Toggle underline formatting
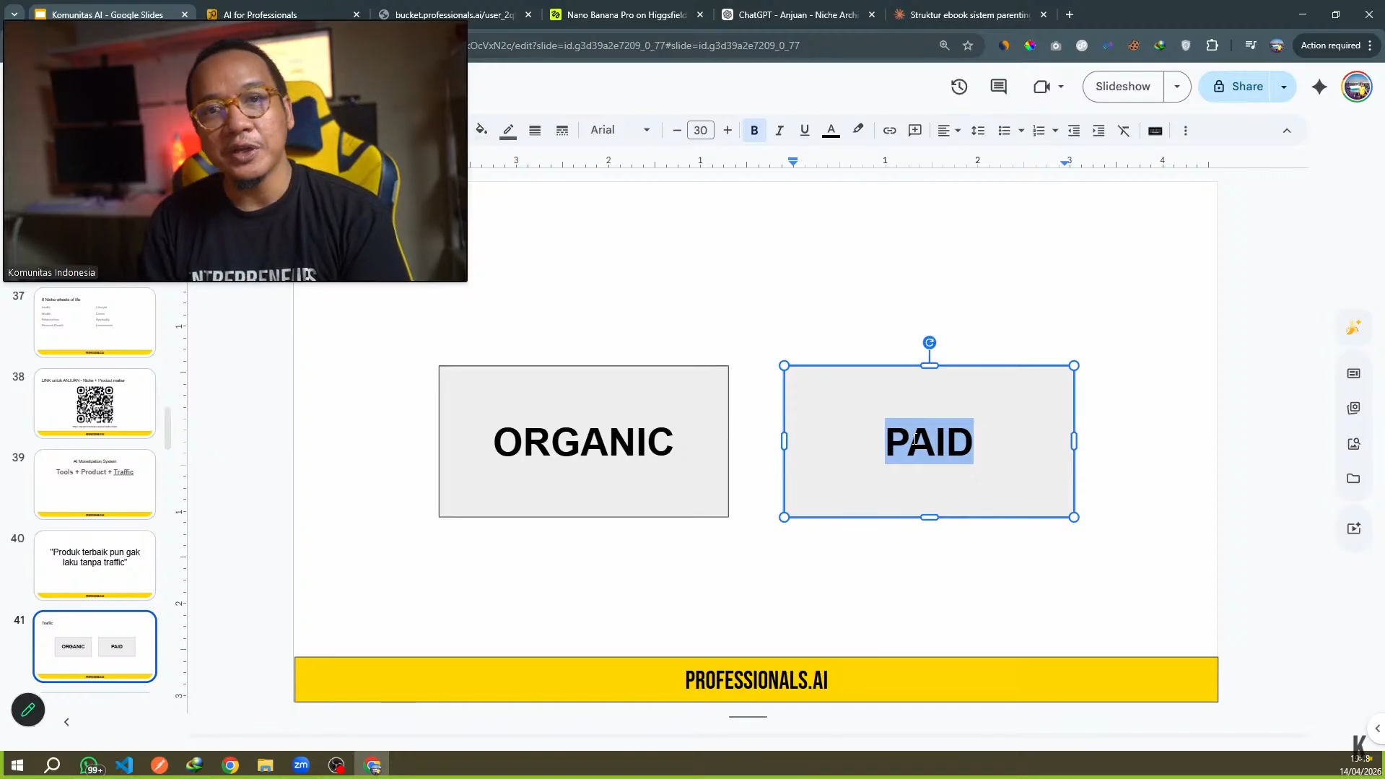1385x779 pixels. point(804,131)
